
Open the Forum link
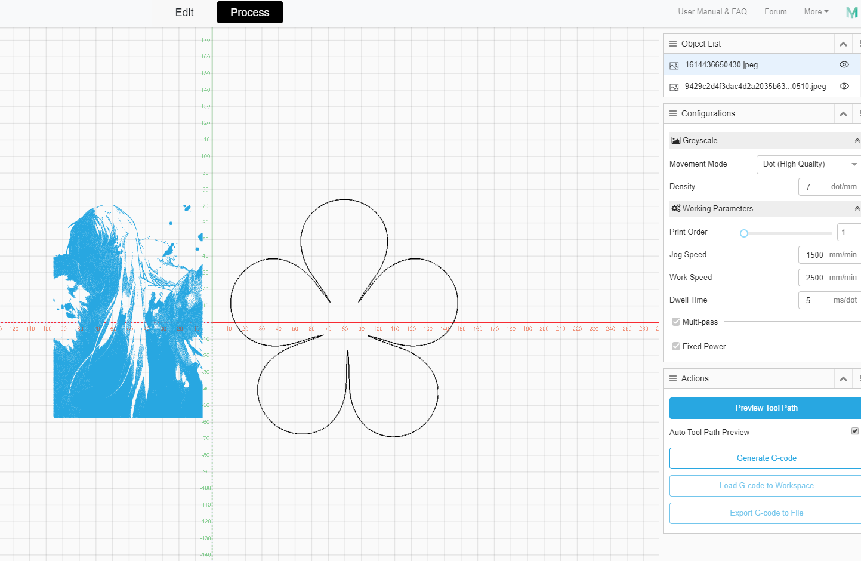776,11
